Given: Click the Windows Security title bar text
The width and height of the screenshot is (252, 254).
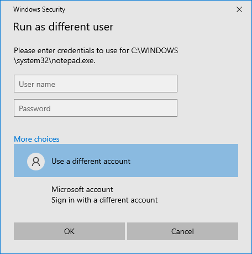Looking at the screenshot, I should 39,9.
